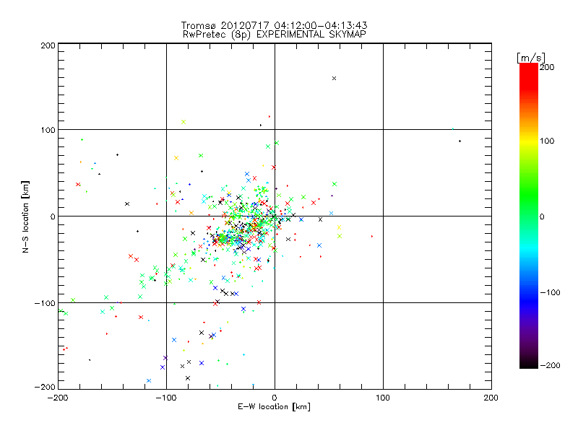Click the subtitle 'RwPretec (8p) EXPERIMENTAL SKYMAP'
Image resolution: width=578 pixels, height=433 pixels.
pos(274,35)
